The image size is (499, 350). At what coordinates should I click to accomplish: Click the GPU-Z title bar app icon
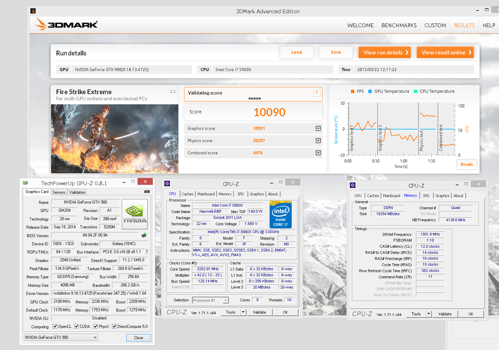(x=26, y=183)
